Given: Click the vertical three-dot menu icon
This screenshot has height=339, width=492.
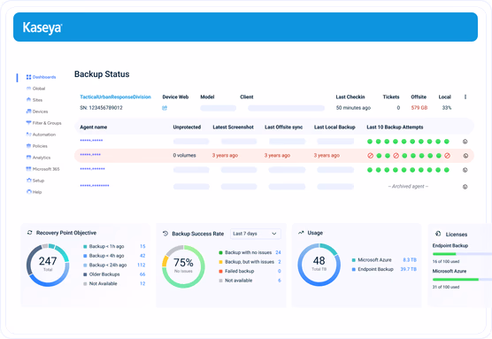Looking at the screenshot, I should [x=465, y=97].
